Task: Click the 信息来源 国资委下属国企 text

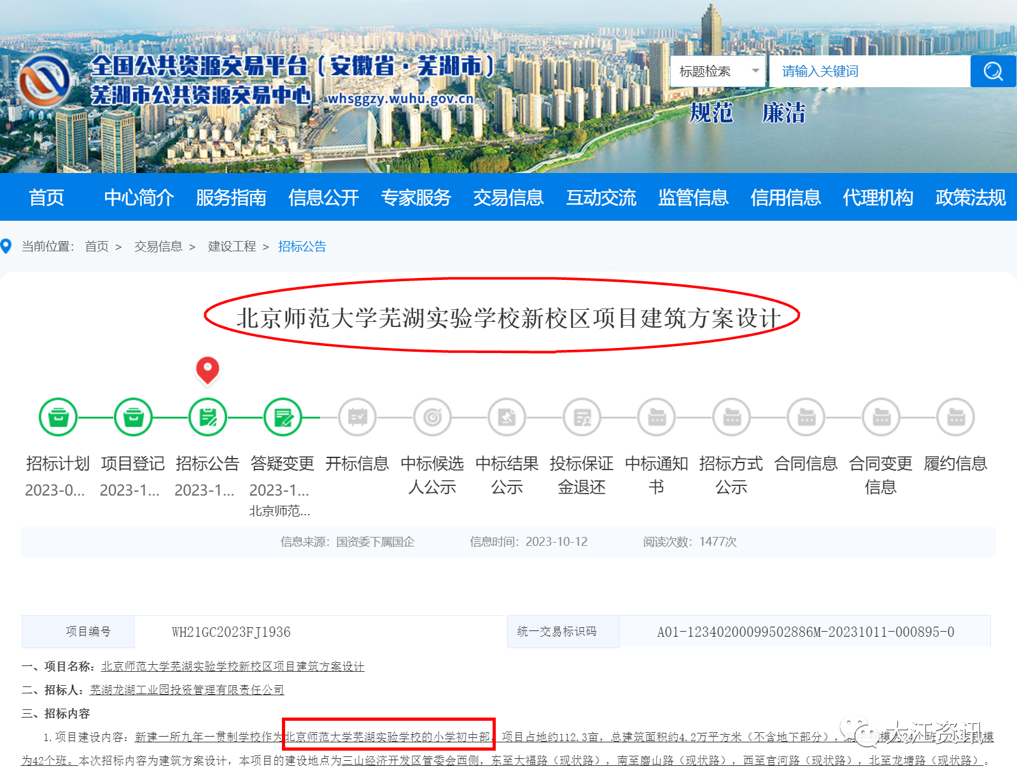Action: 347,541
